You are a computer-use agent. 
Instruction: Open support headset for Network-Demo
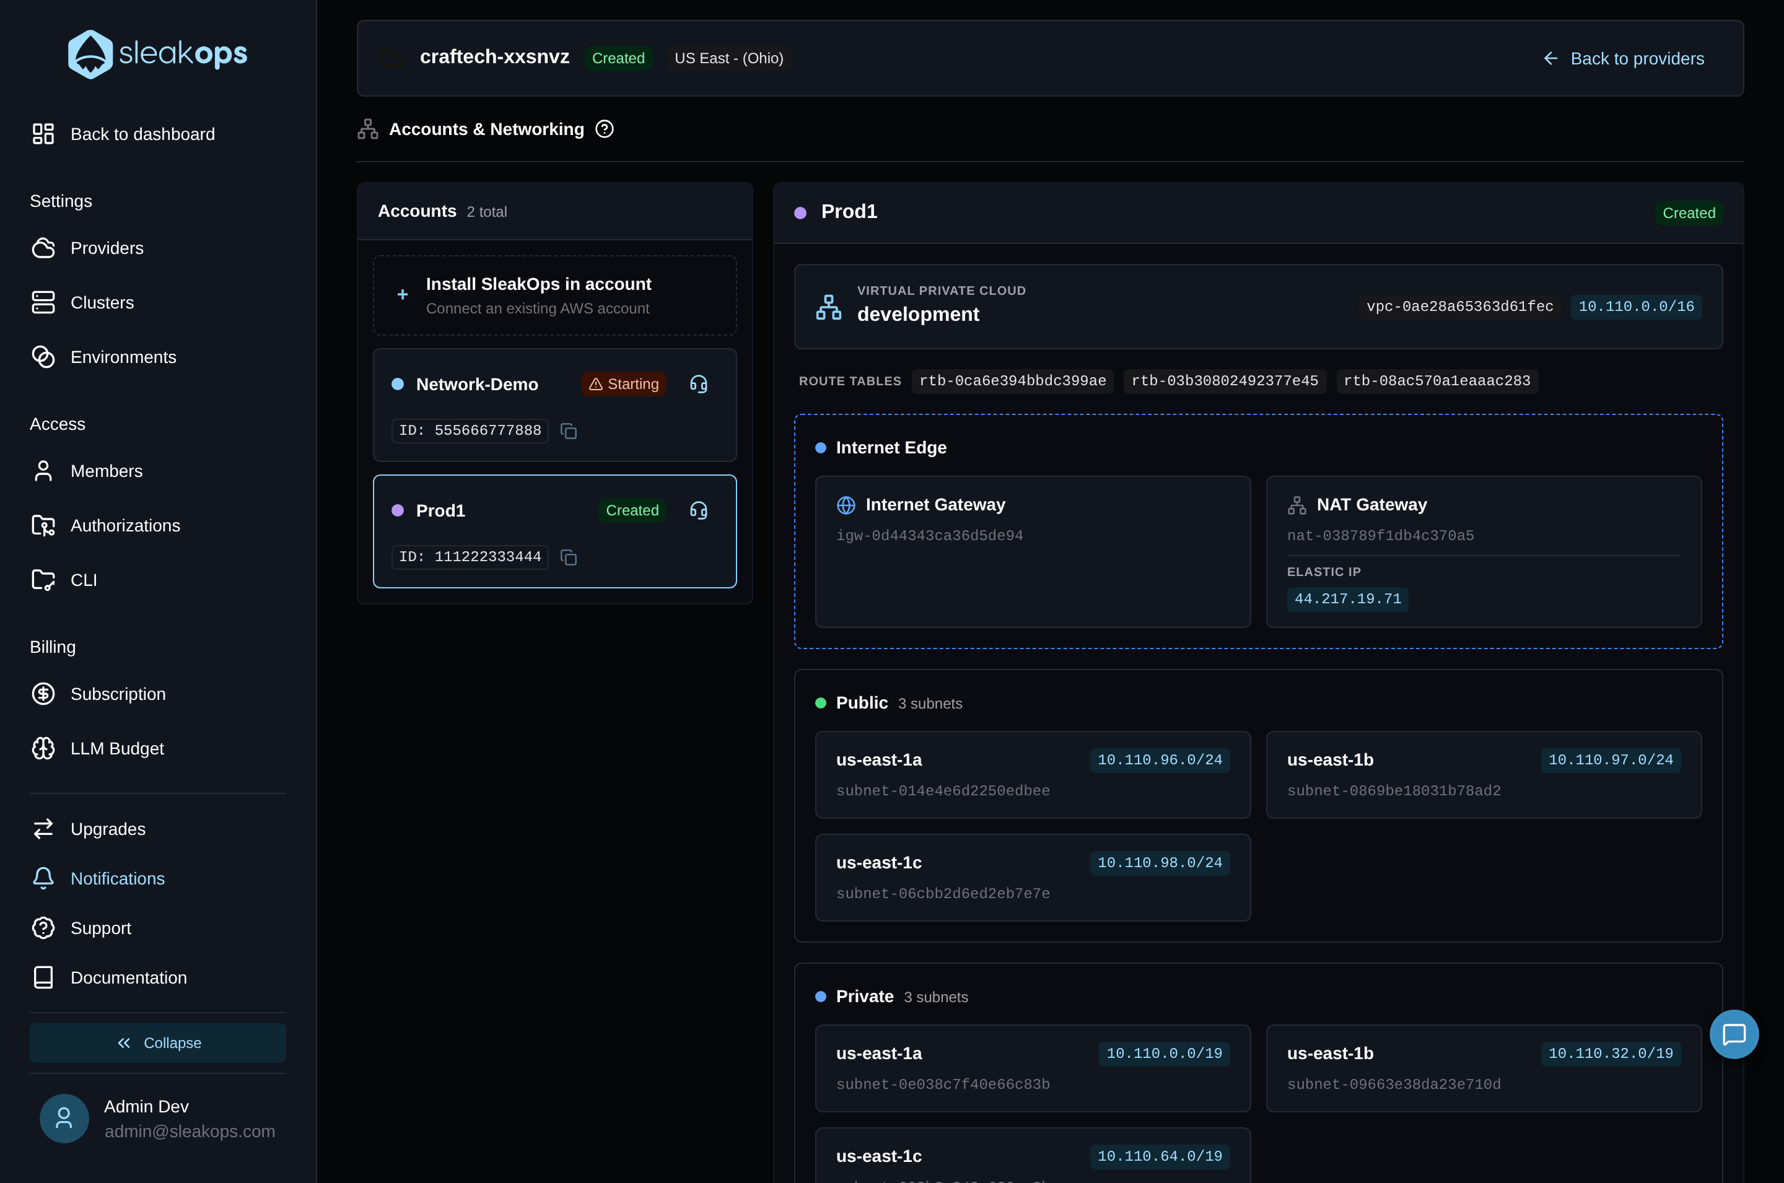tap(699, 384)
